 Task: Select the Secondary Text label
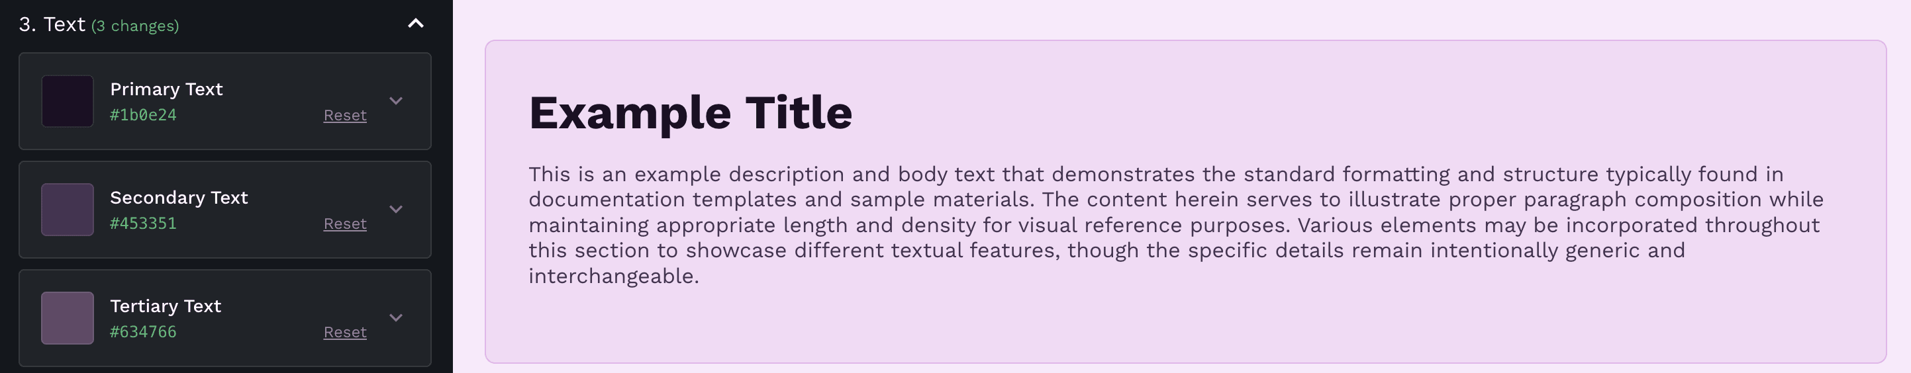[x=179, y=197]
